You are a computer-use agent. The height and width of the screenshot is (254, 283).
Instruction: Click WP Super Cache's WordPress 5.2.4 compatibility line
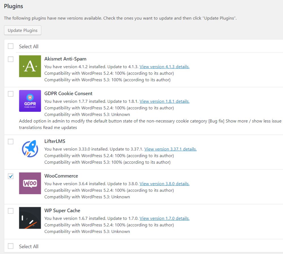109,225
